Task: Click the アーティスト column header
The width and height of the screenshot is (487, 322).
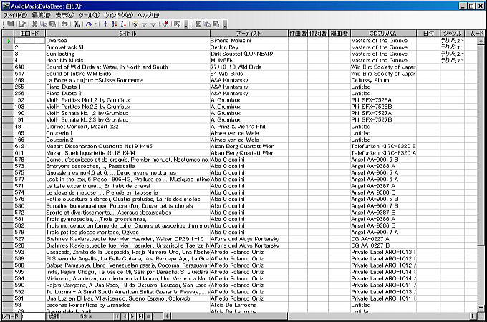Action: [249, 33]
